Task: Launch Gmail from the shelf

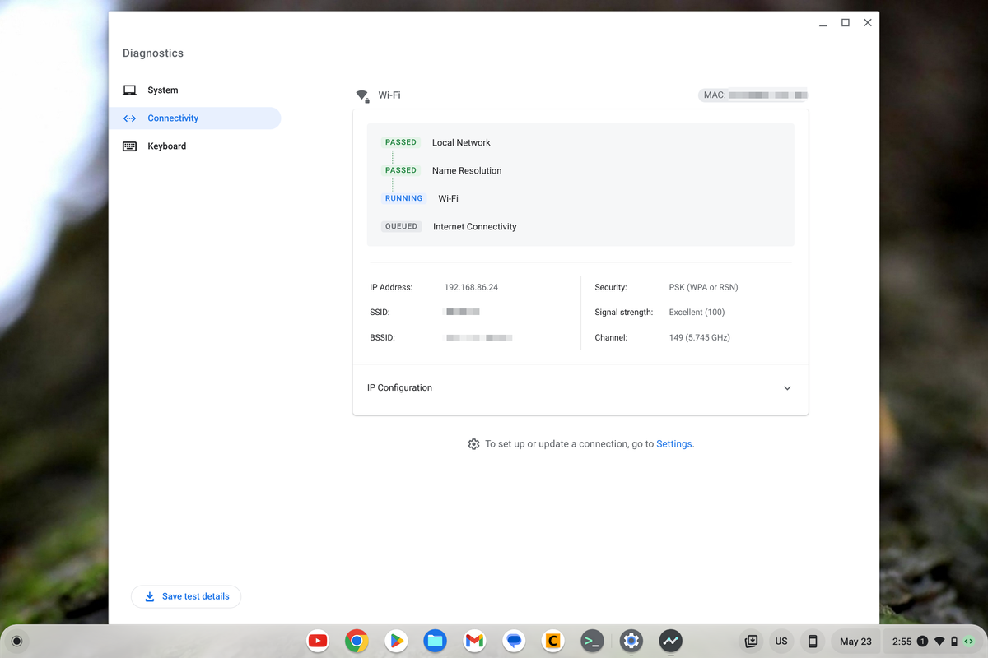Action: click(474, 641)
